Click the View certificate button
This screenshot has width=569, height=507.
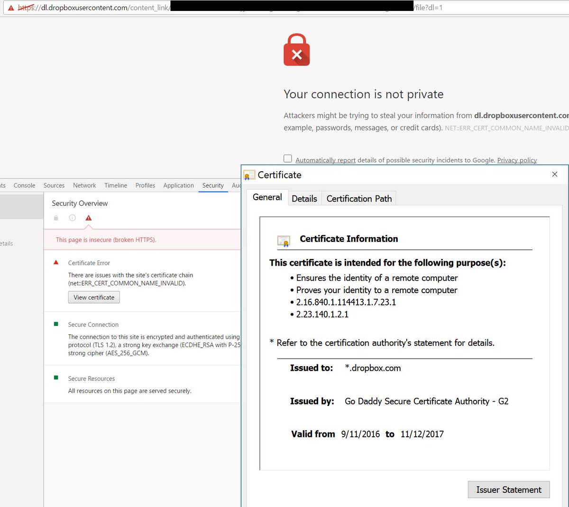94,297
